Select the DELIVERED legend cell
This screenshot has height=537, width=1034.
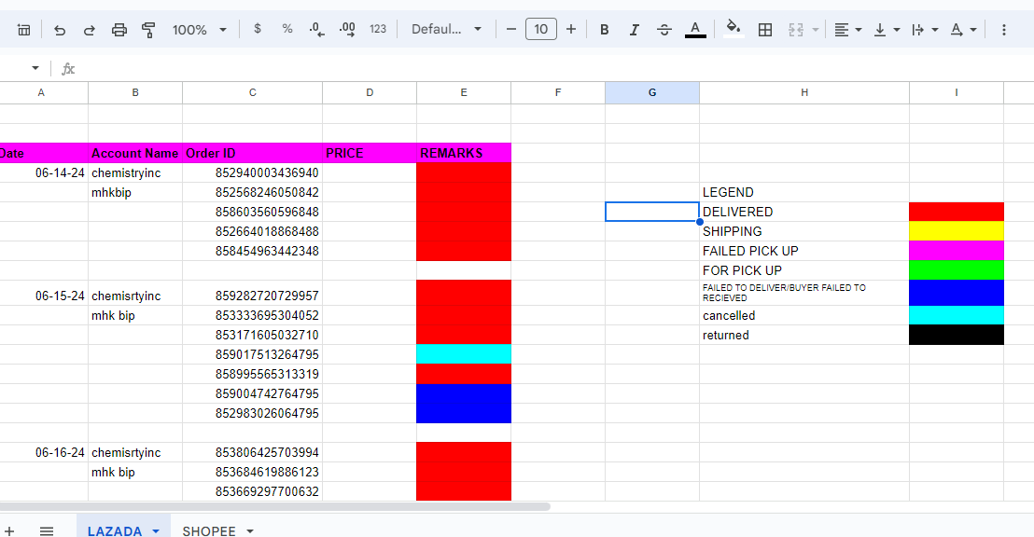click(x=804, y=213)
